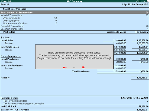Open Tax Payment (Included) entry

click(x=74, y=101)
